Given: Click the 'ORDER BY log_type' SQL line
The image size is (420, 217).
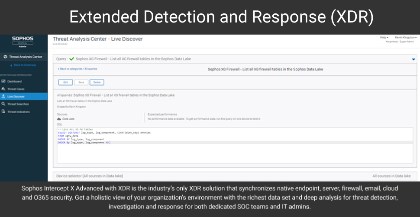Looking at the screenshot, I should pyautogui.click(x=84, y=143).
